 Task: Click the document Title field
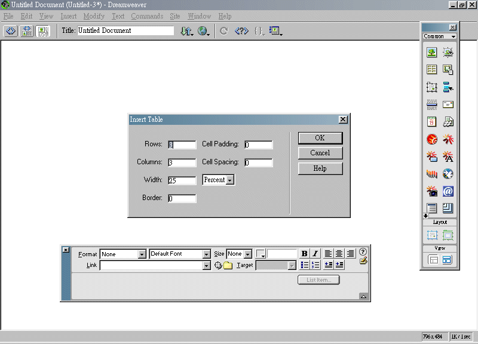(125, 30)
